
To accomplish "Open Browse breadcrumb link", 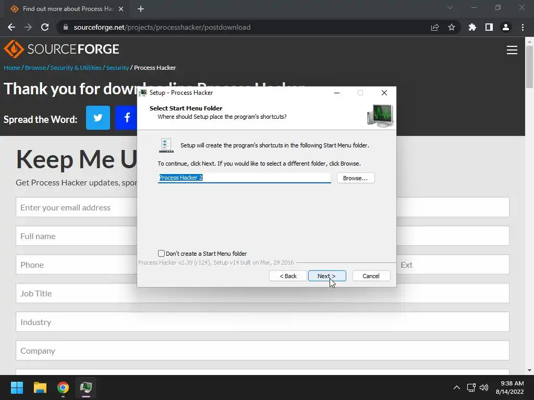I will pyautogui.click(x=35, y=67).
